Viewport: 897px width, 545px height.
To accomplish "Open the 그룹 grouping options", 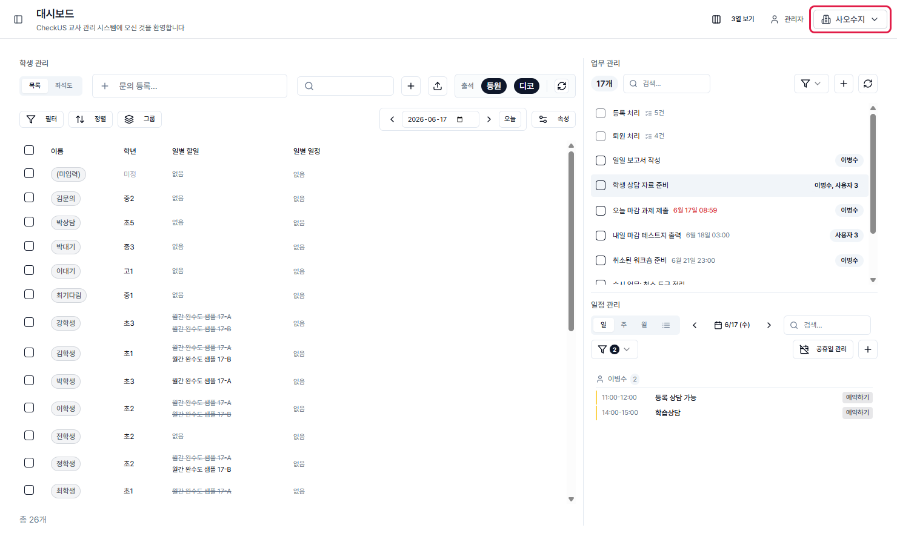I will coord(140,119).
